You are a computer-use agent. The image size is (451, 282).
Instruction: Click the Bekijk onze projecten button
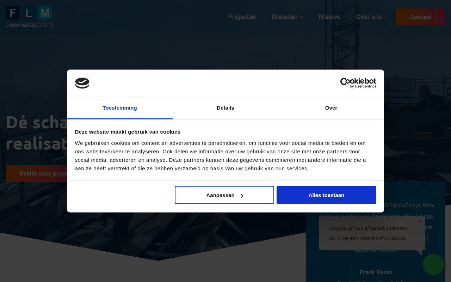click(36, 173)
